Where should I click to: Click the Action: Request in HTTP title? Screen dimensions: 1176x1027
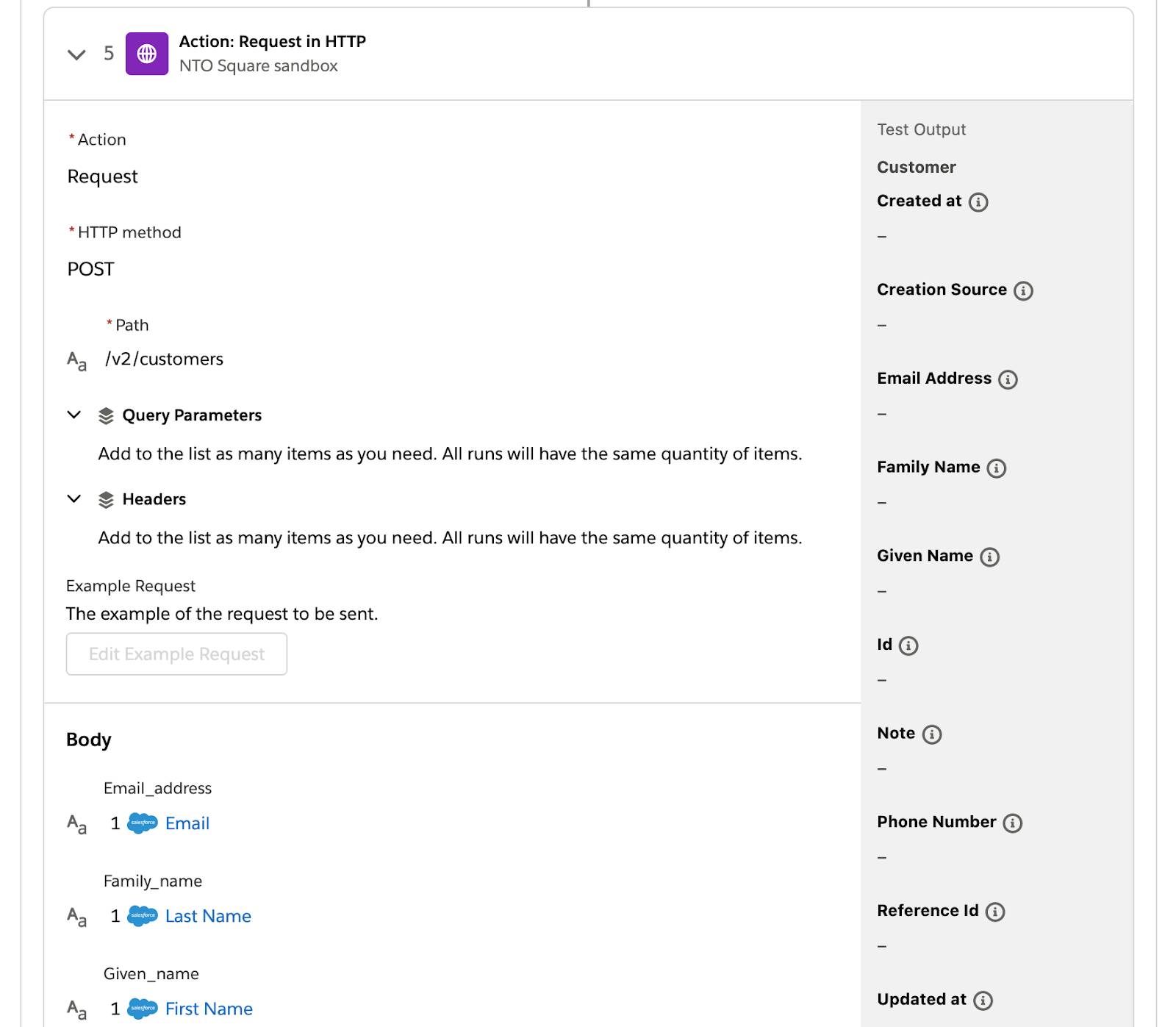click(x=273, y=41)
